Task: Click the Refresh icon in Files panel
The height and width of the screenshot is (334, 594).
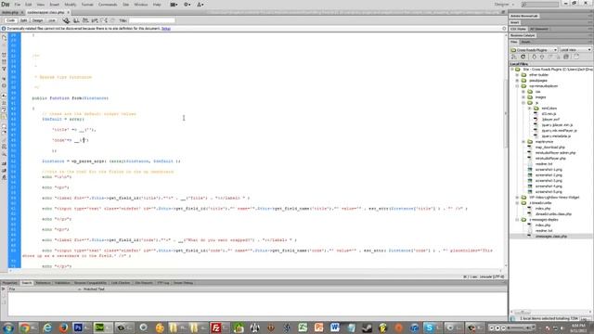Action: pos(523,57)
